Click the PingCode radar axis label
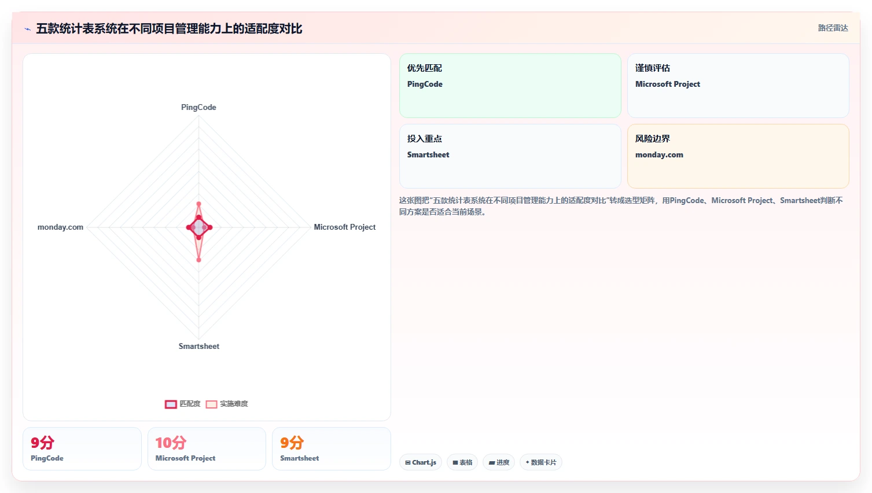The height and width of the screenshot is (493, 872). (198, 107)
